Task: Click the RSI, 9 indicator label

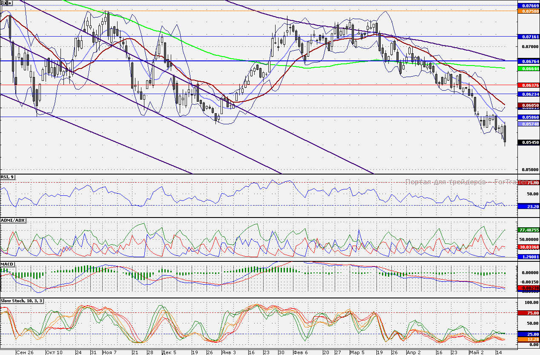Action: (x=8, y=177)
